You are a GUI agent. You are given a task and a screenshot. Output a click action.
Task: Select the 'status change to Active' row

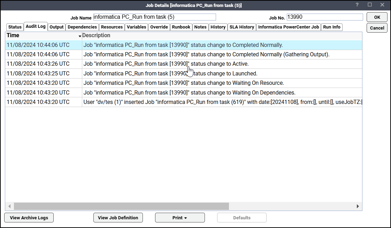(x=184, y=64)
